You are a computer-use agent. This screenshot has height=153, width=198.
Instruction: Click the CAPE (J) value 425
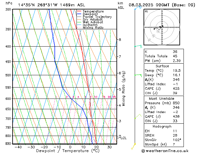tap(176, 88)
